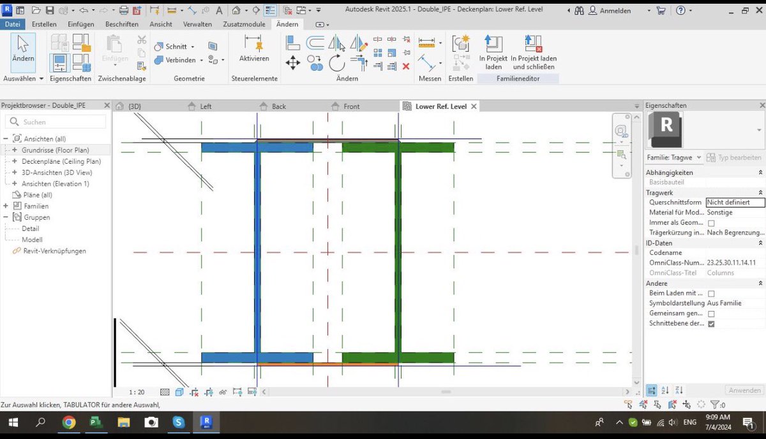Click 'In Projekt laden' button
Viewport: 766px width, 439px height.
coord(493,52)
